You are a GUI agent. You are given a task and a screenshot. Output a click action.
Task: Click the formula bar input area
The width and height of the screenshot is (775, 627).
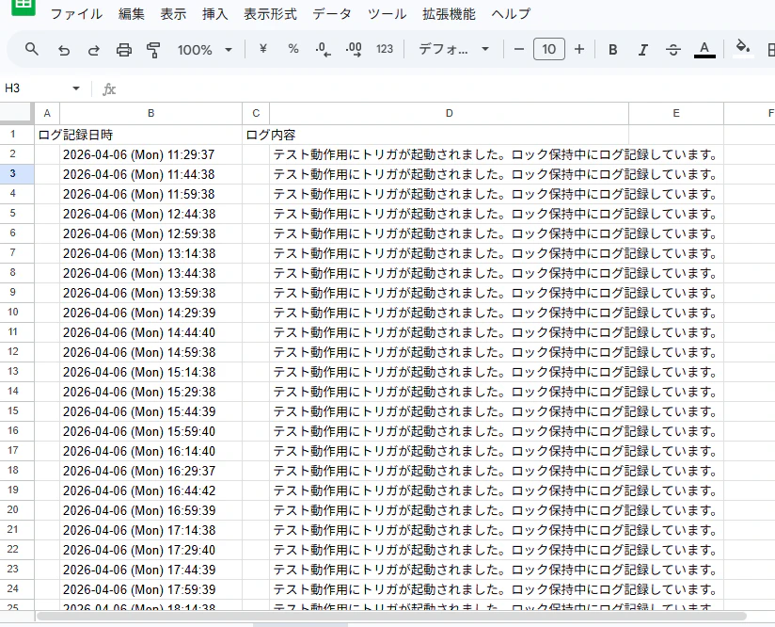[445, 89]
